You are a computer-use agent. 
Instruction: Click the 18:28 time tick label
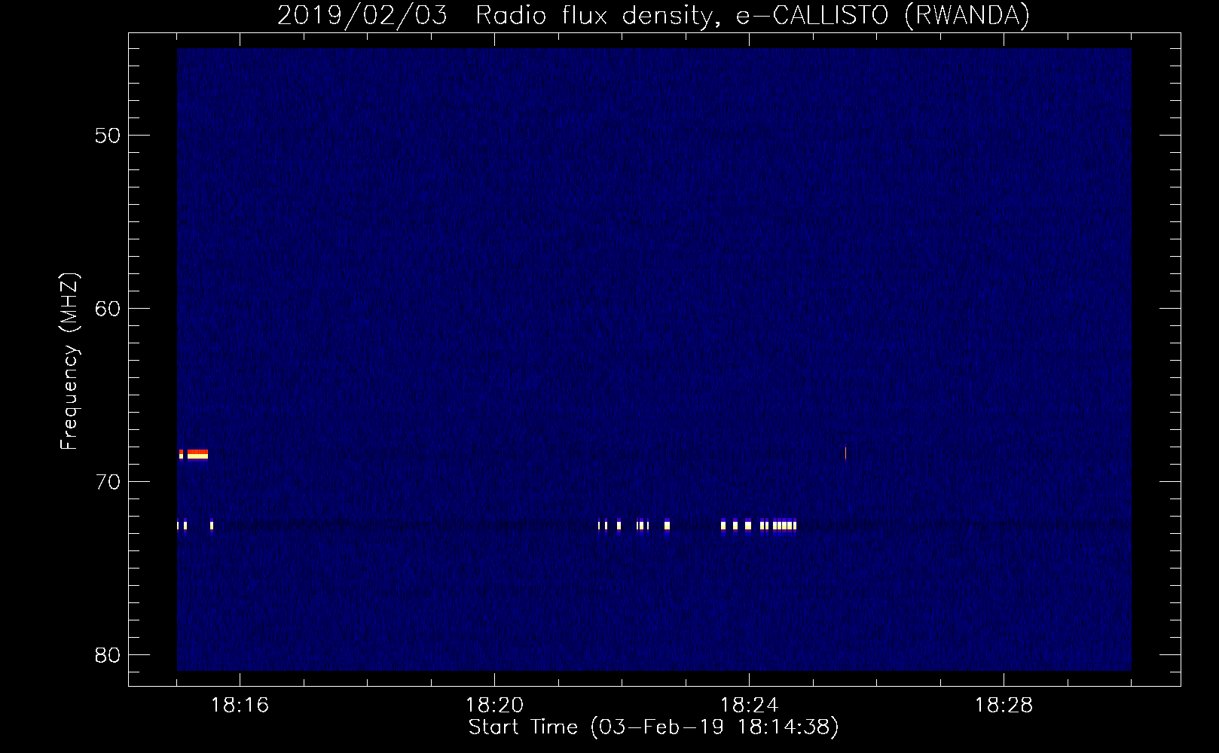1004,706
